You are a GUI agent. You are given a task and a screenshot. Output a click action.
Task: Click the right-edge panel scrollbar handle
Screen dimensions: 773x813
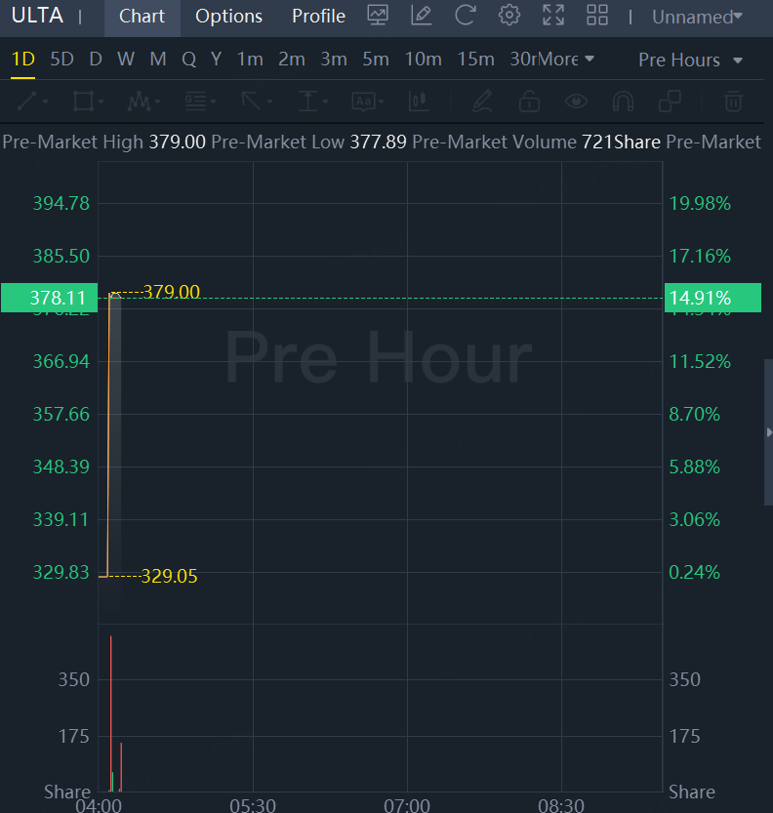pos(768,431)
